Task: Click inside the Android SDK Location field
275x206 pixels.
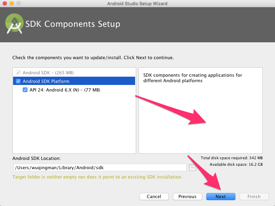Action: coord(100,167)
